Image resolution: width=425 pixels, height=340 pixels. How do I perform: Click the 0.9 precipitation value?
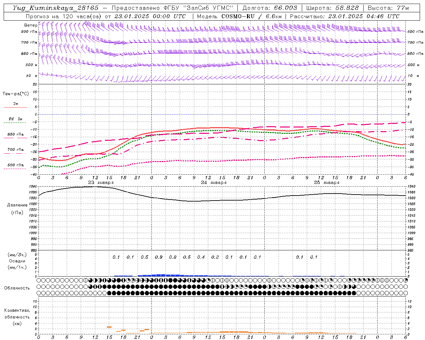(x=159, y=257)
